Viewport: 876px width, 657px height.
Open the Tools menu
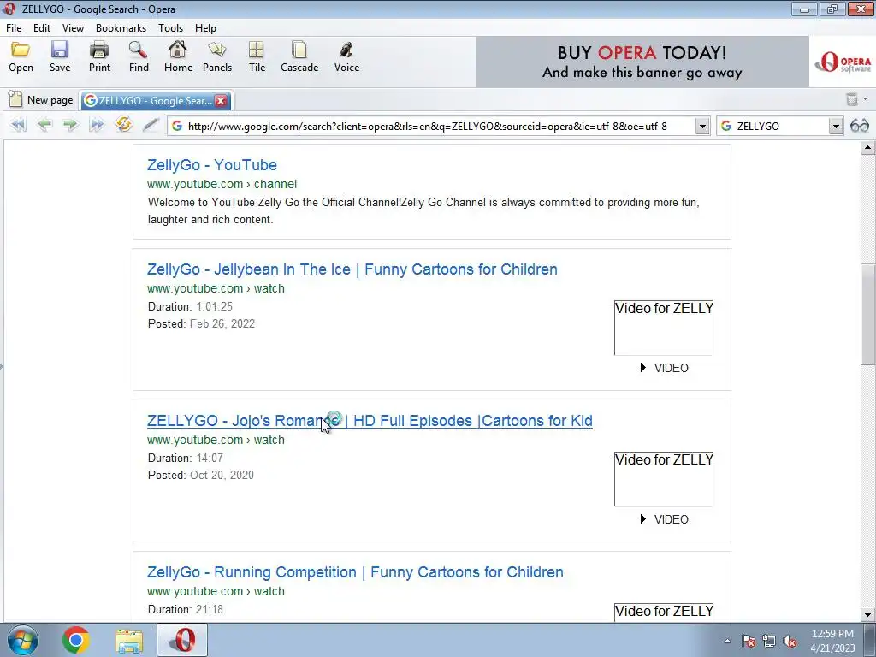tap(170, 28)
